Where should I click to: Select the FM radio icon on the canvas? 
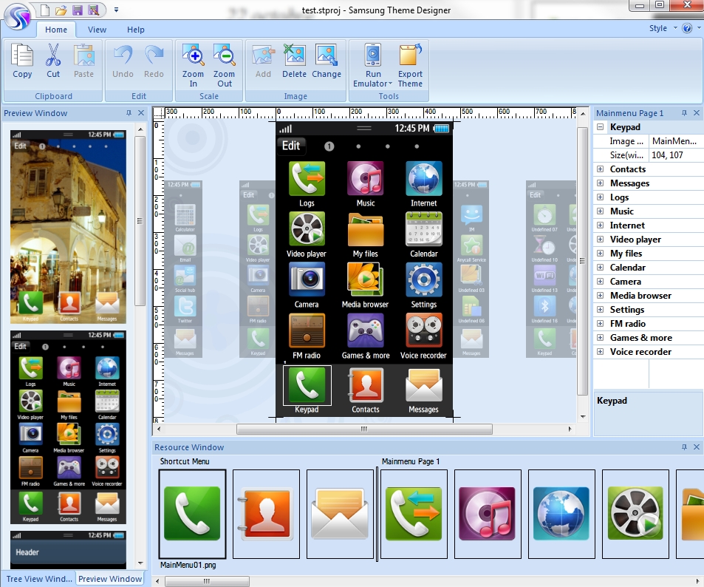click(307, 330)
